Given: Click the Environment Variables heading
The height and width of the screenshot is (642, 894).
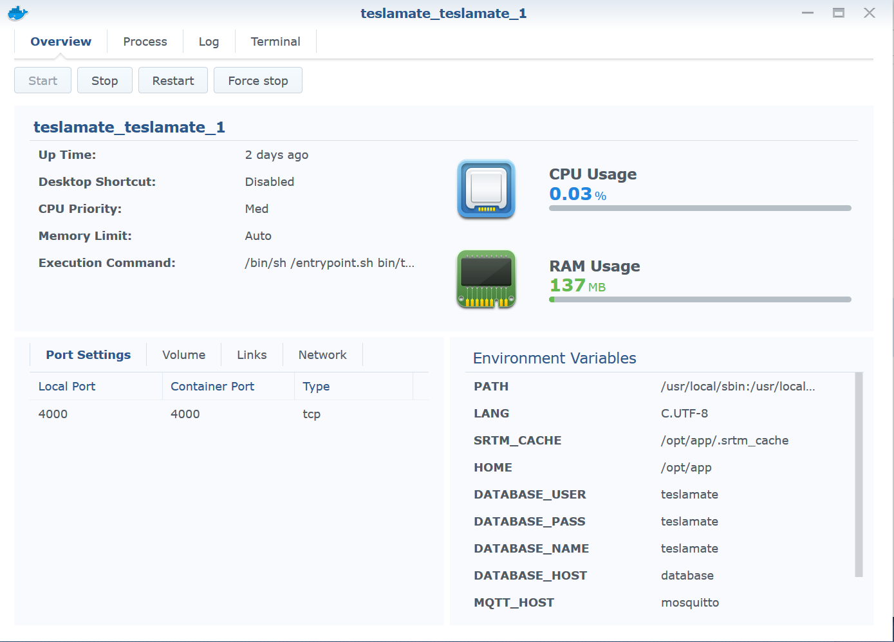Looking at the screenshot, I should point(555,358).
